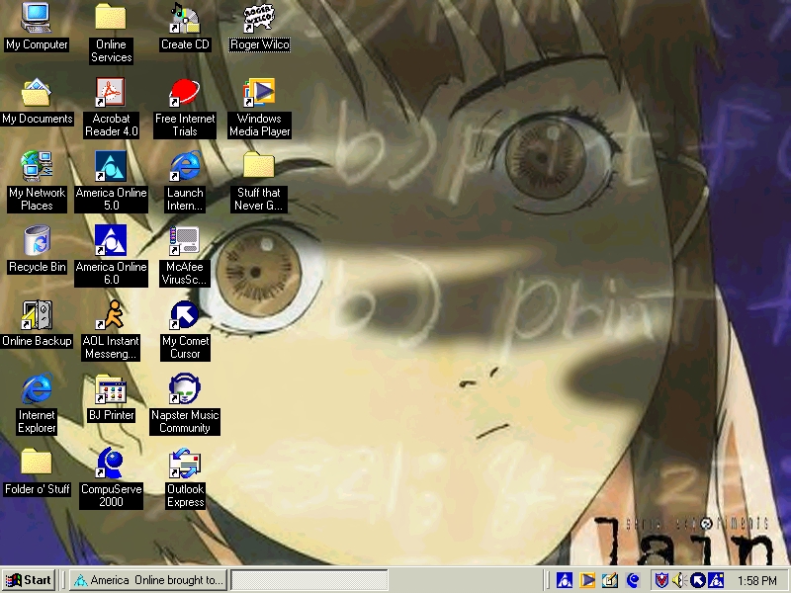Select the My Comet Cursor icon
Viewport: 791px width, 593px height.
pyautogui.click(x=185, y=315)
